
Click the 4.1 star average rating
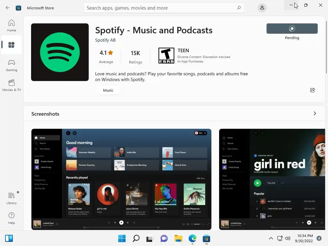106,56
